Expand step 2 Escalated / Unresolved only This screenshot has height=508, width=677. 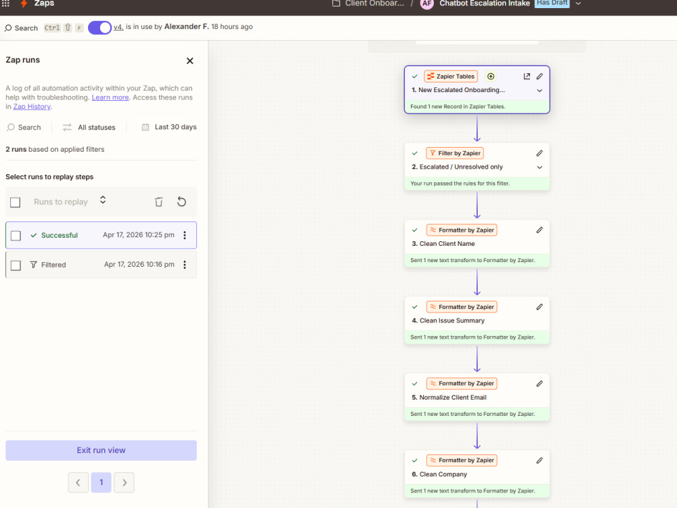pyautogui.click(x=540, y=167)
